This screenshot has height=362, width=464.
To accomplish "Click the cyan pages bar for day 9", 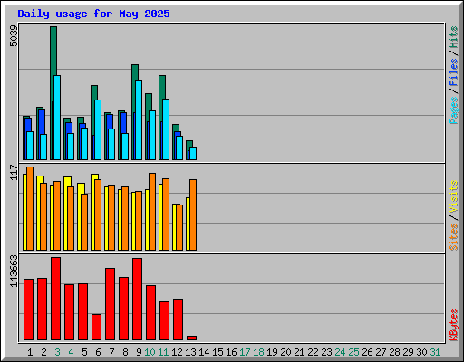I will click(139, 119).
